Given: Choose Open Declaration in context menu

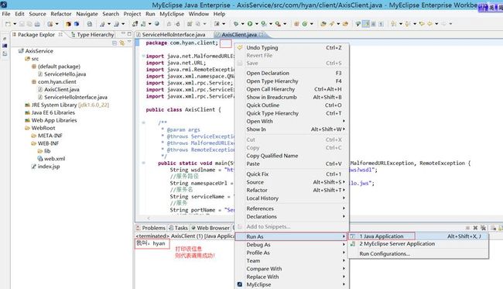Looking at the screenshot, I should (292, 73).
